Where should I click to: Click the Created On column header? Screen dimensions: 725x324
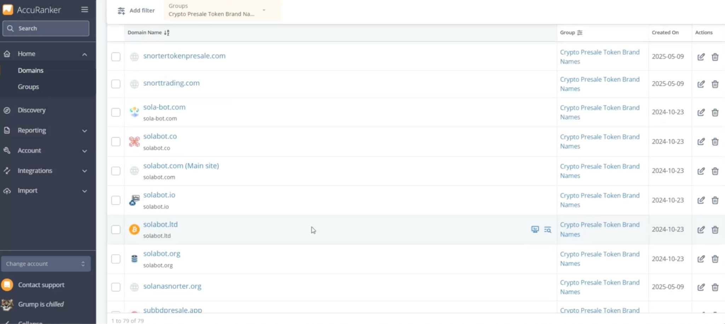[665, 33]
